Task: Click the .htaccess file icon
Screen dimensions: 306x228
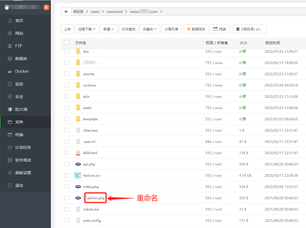Action: (x=78, y=130)
